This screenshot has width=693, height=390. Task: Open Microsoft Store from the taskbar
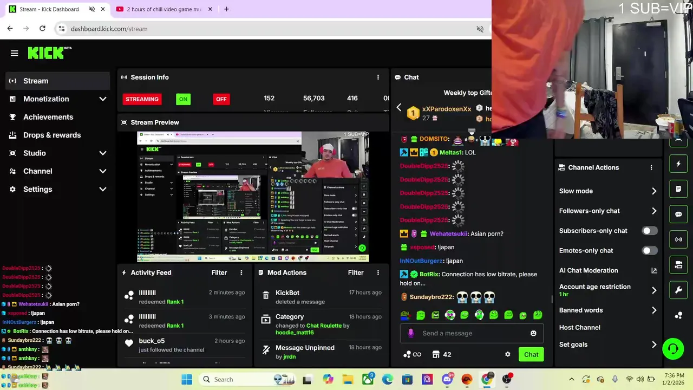pos(407,379)
